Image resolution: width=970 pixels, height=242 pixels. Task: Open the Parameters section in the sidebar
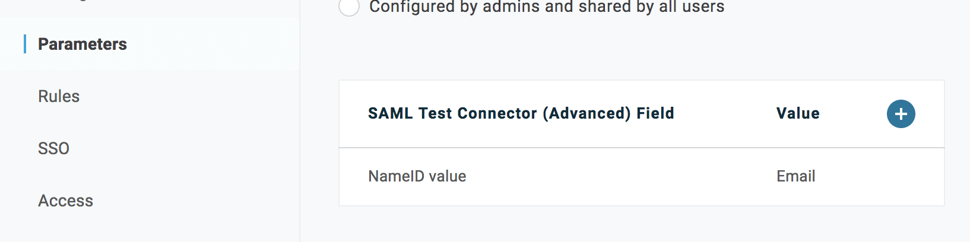82,44
